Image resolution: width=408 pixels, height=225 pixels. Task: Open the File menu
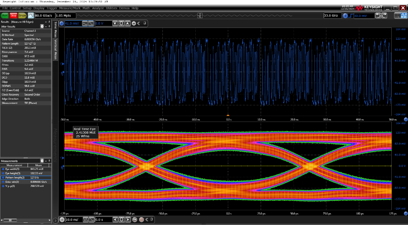coord(5,8)
